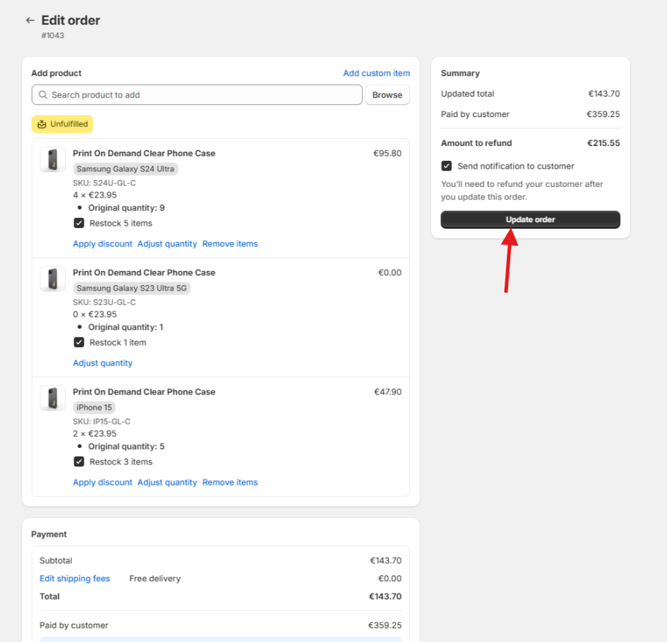Open iPhone 15 case product thumbnail
The height and width of the screenshot is (642, 667).
tap(53, 399)
